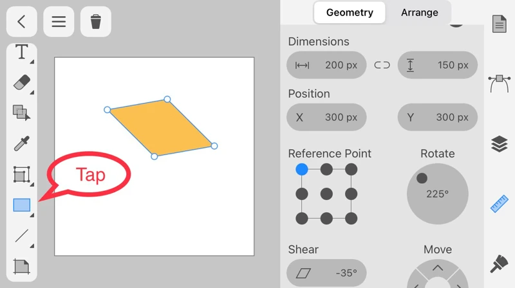Image resolution: width=515 pixels, height=288 pixels.
Task: Delete selection with trash icon
Action: [96, 22]
